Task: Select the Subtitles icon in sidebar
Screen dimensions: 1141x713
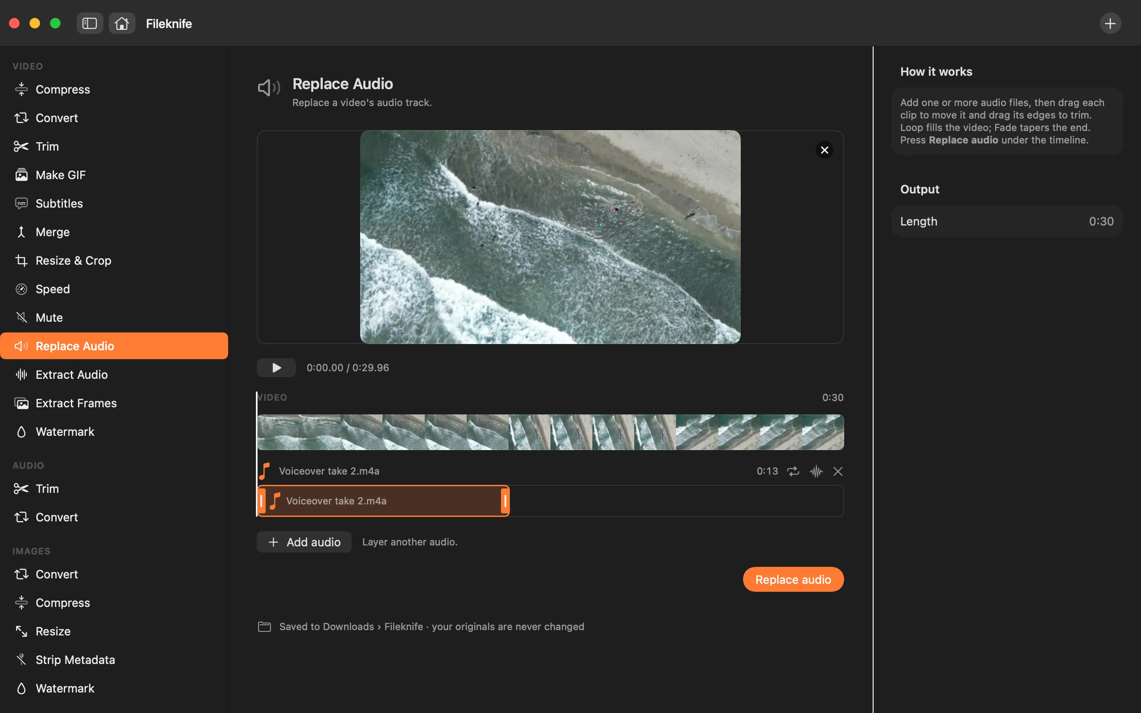Action: pyautogui.click(x=21, y=203)
